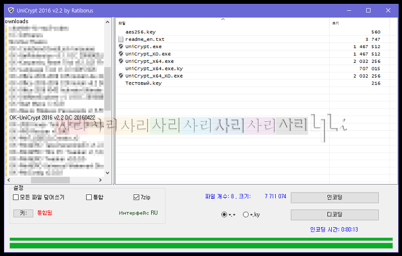
Task: Select OK-UniCrypt 2016 v2.2 DC folder
Action: click(x=52, y=117)
